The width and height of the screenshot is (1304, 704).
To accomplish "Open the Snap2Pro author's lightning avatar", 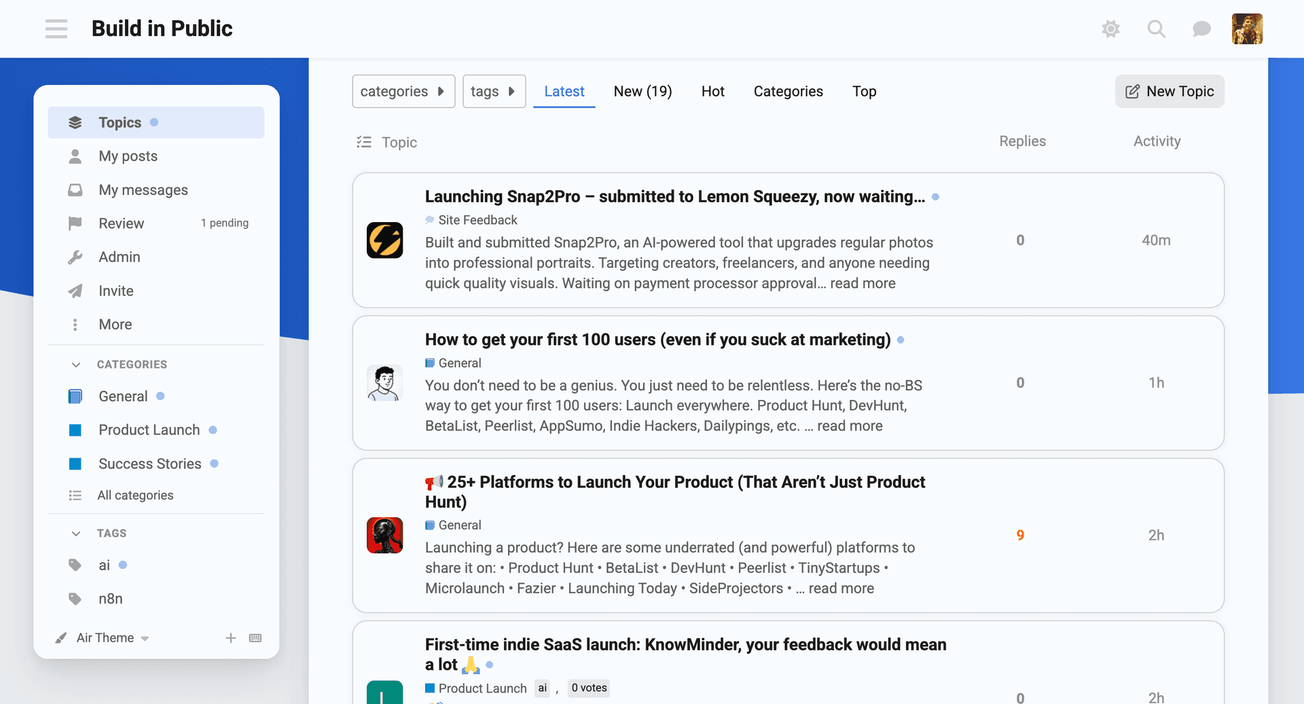I will [384, 240].
